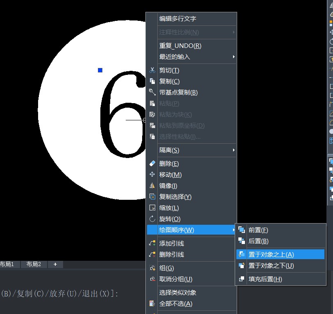Click the move icon for 移动(M)

click(152, 174)
